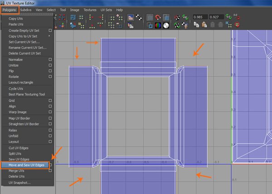Align selected UVs to maximum U

point(101,18)
